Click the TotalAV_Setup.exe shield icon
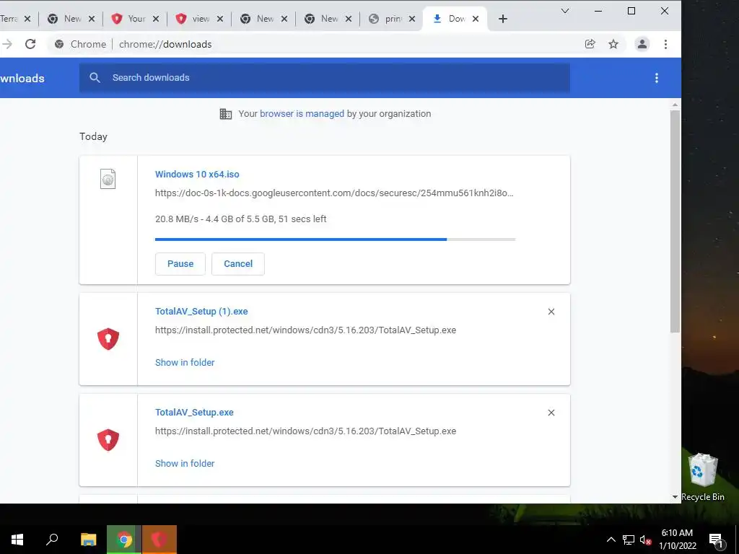The width and height of the screenshot is (739, 554). [108, 440]
